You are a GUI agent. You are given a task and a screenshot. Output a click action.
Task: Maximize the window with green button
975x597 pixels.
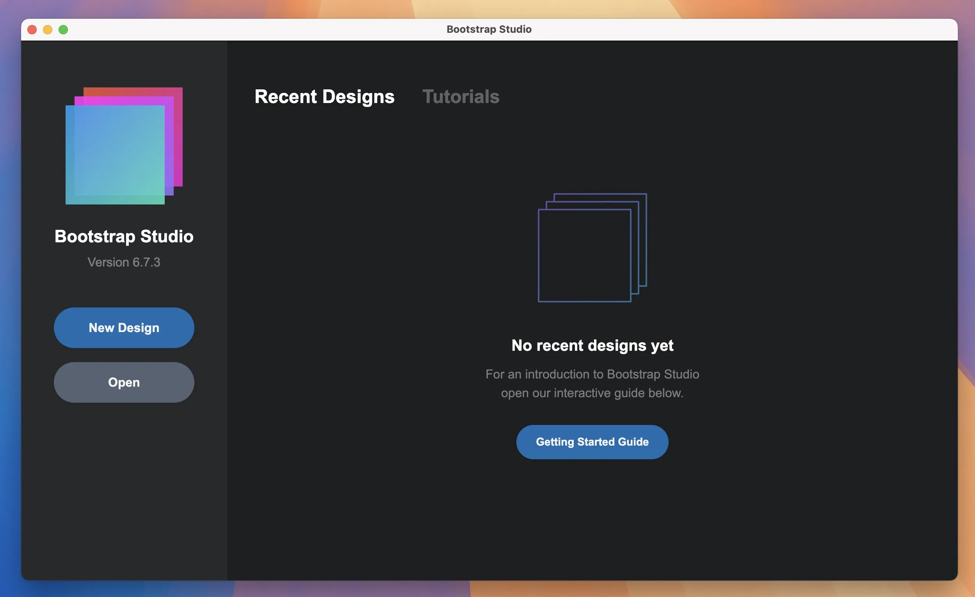point(63,30)
